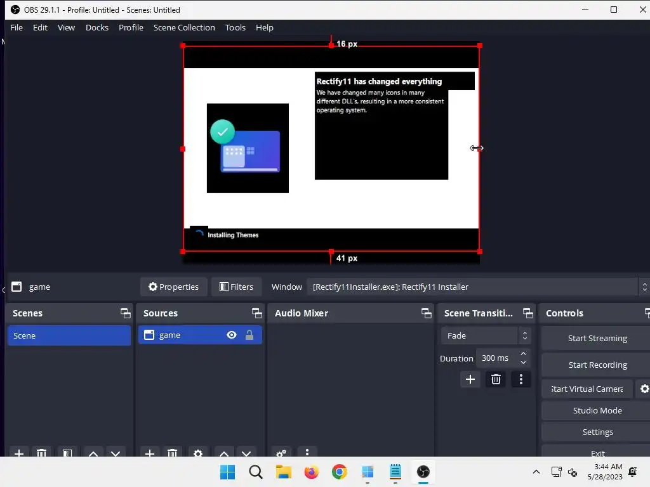
Task: Remove the selected source with the trash icon
Action: point(173,453)
